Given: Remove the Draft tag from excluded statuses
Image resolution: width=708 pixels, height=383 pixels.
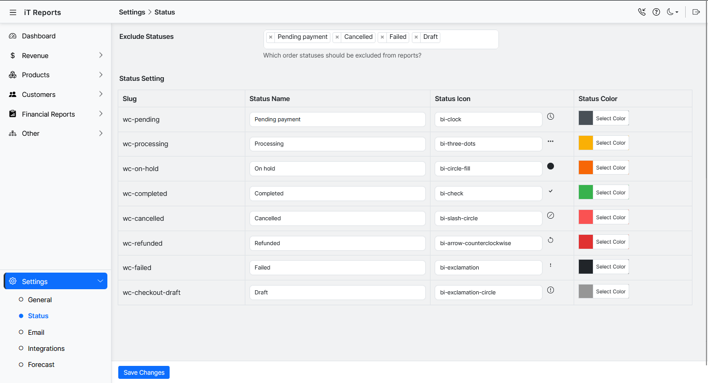Looking at the screenshot, I should point(417,37).
